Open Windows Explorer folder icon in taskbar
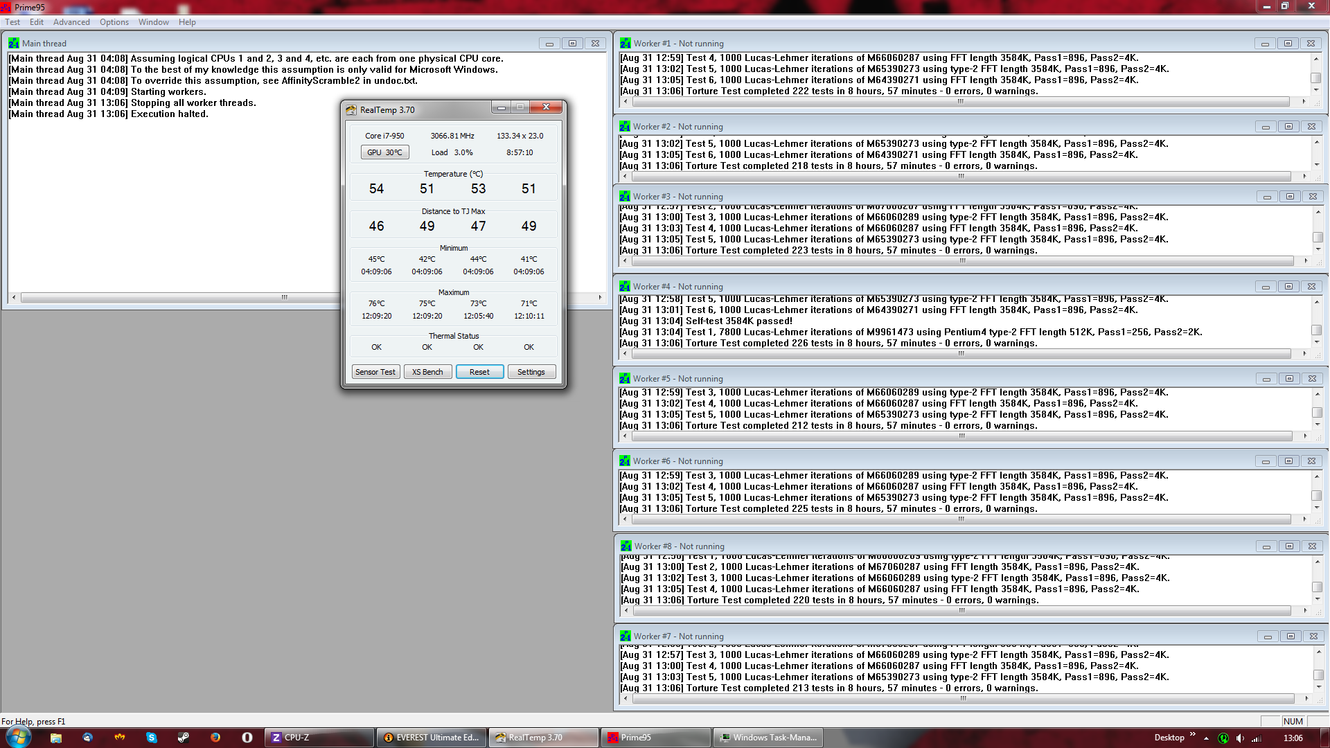This screenshot has height=748, width=1330. click(56, 738)
